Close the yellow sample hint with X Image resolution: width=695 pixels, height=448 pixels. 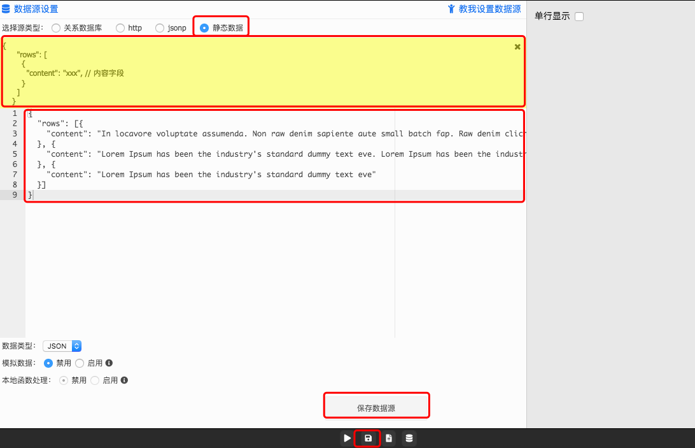pyautogui.click(x=517, y=47)
